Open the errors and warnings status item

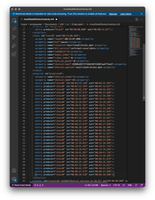pos(39,185)
